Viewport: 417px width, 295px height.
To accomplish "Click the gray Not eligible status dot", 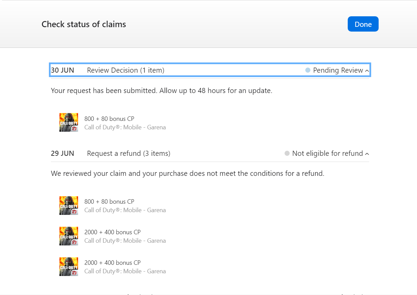I will click(x=287, y=153).
